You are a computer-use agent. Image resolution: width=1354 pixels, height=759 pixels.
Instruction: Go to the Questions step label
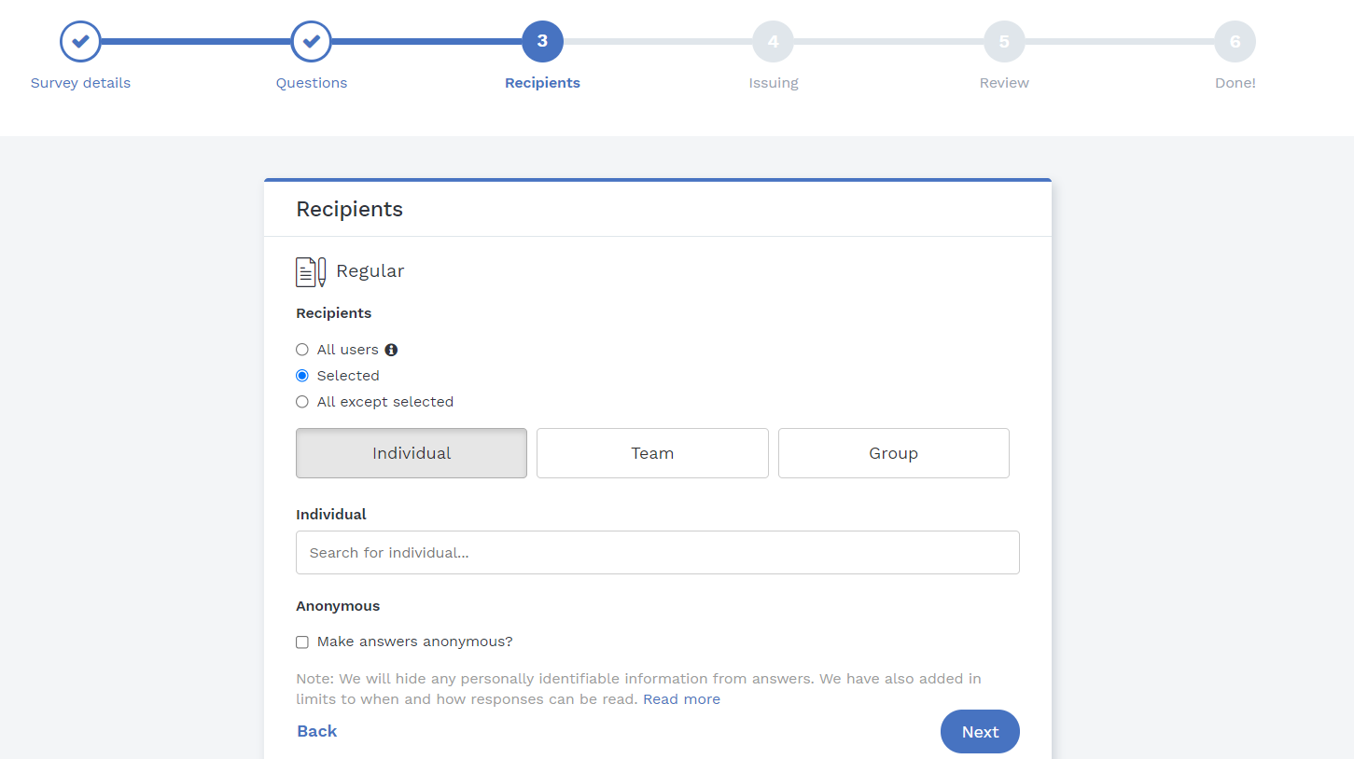pyautogui.click(x=312, y=83)
